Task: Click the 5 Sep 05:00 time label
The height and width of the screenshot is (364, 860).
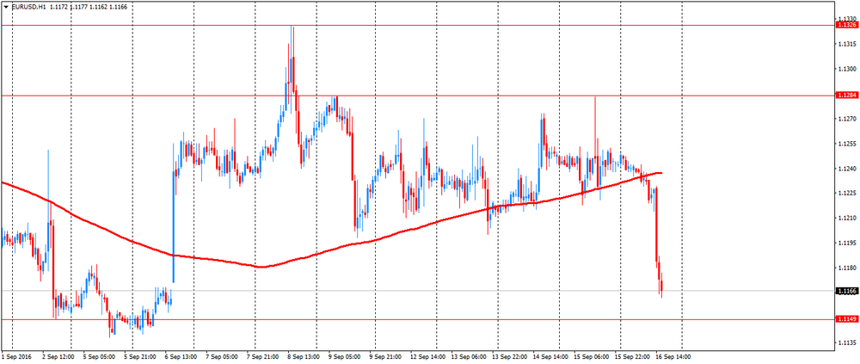Action: [99, 357]
